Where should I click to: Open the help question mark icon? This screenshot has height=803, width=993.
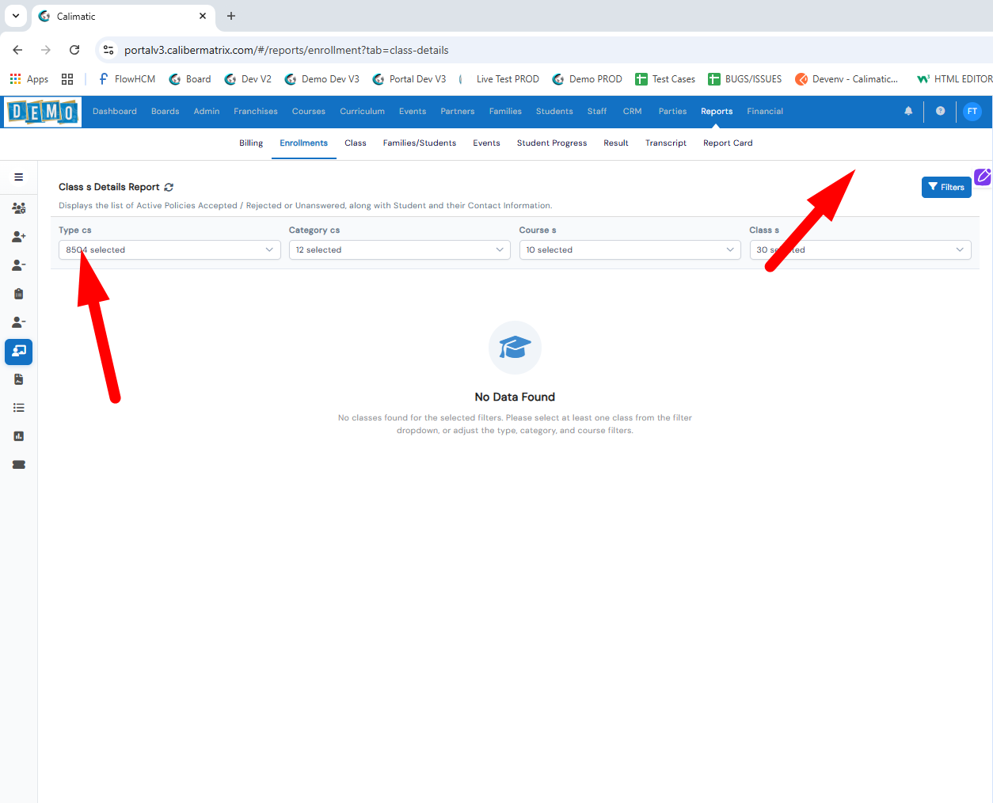[940, 112]
